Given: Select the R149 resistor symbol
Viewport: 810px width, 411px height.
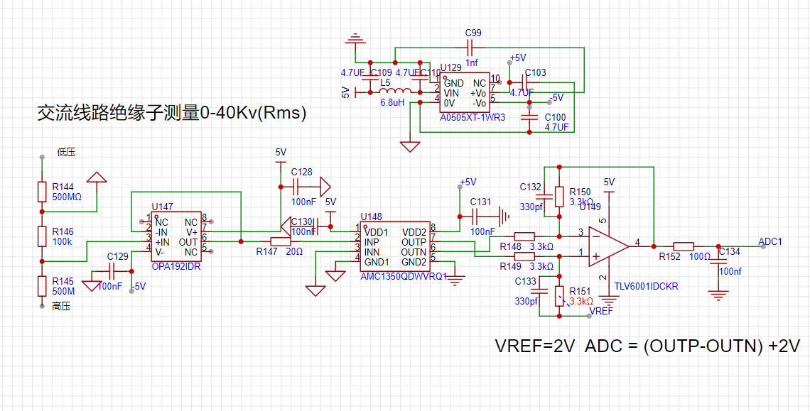Looking at the screenshot, I should [524, 256].
